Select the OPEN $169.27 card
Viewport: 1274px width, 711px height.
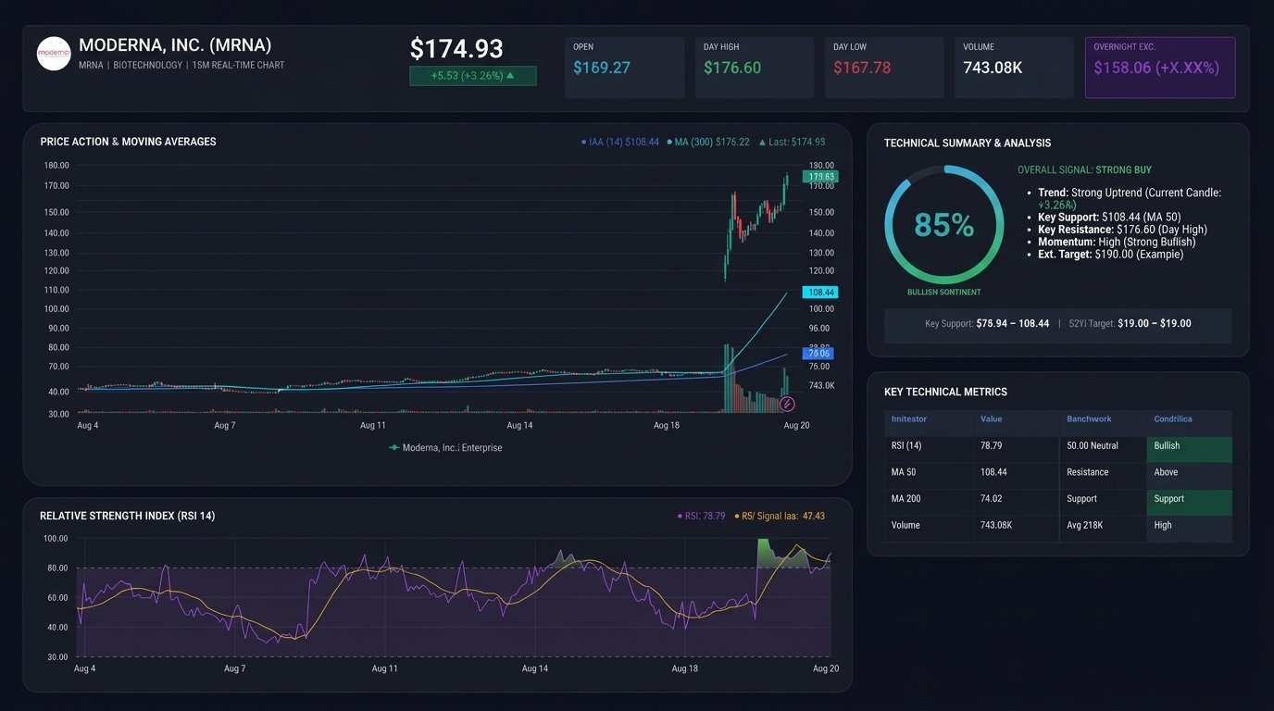pyautogui.click(x=624, y=68)
